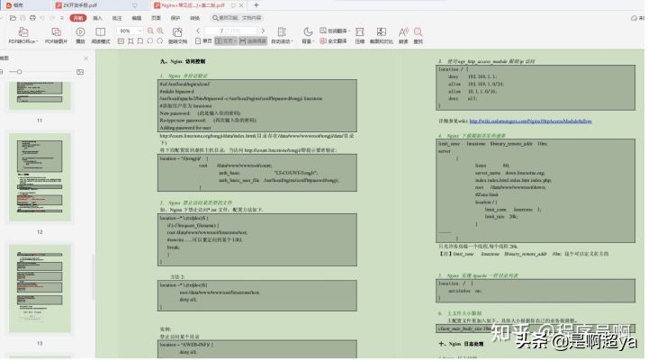Select the Convert ribbon tab
The width and height of the screenshot is (648, 360).
coord(194,18)
